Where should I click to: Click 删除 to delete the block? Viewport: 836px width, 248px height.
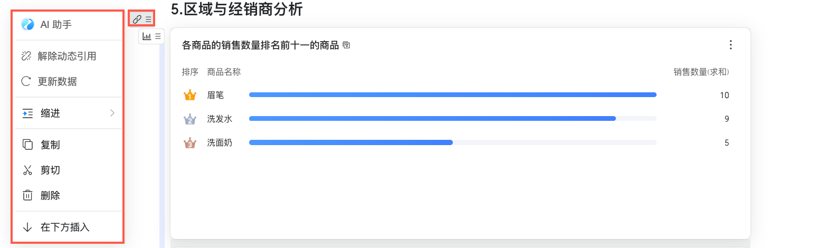tap(50, 195)
